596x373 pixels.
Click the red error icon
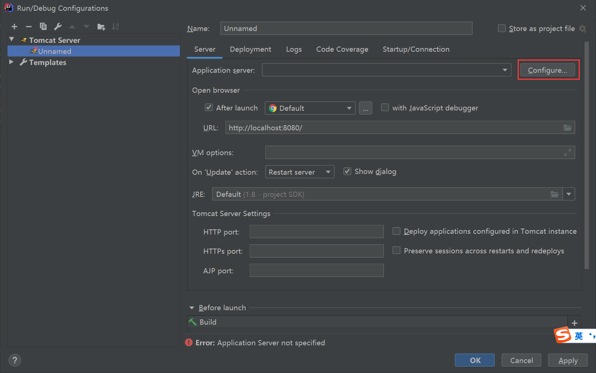tap(189, 343)
